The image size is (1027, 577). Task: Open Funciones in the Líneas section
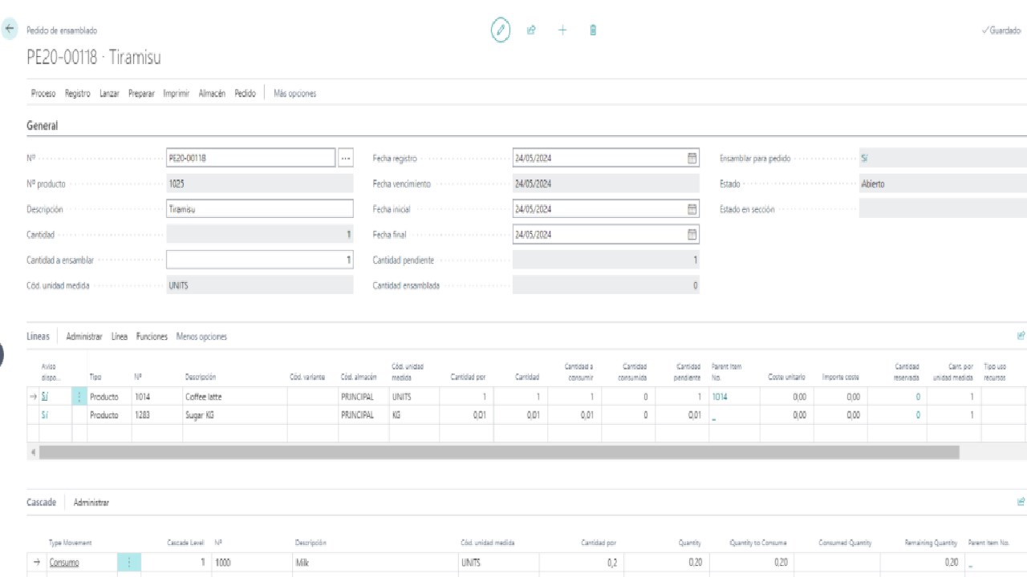tap(152, 337)
